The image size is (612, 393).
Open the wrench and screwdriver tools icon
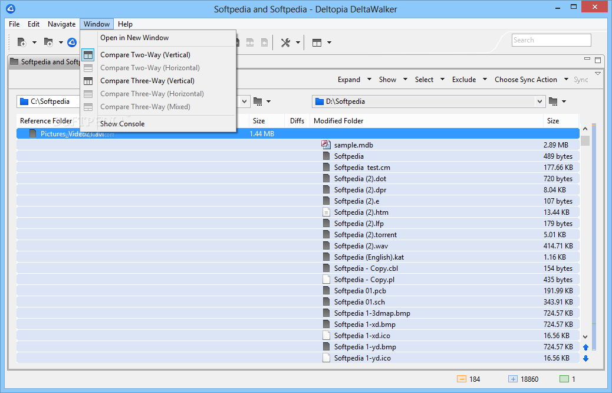pyautogui.click(x=286, y=42)
